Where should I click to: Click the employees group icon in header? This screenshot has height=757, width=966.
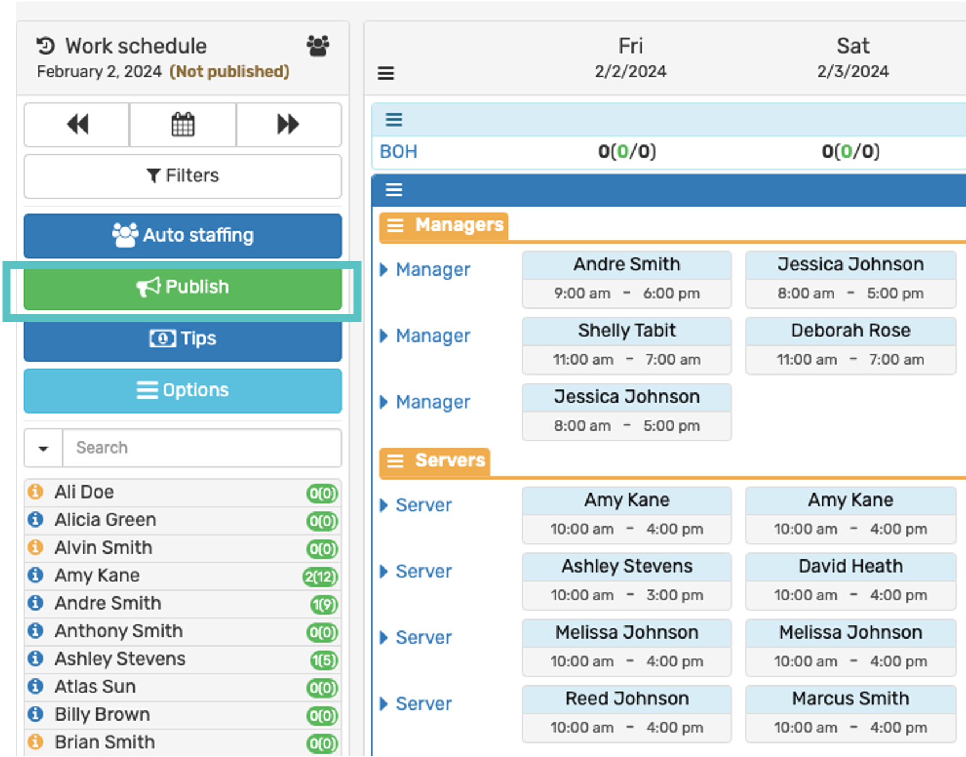pyautogui.click(x=318, y=46)
